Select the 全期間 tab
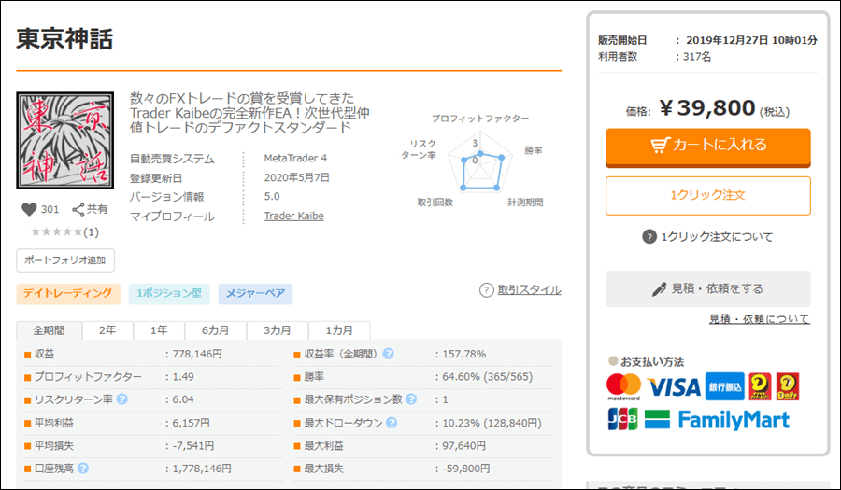Screen dimensions: 841x490 point(49,330)
